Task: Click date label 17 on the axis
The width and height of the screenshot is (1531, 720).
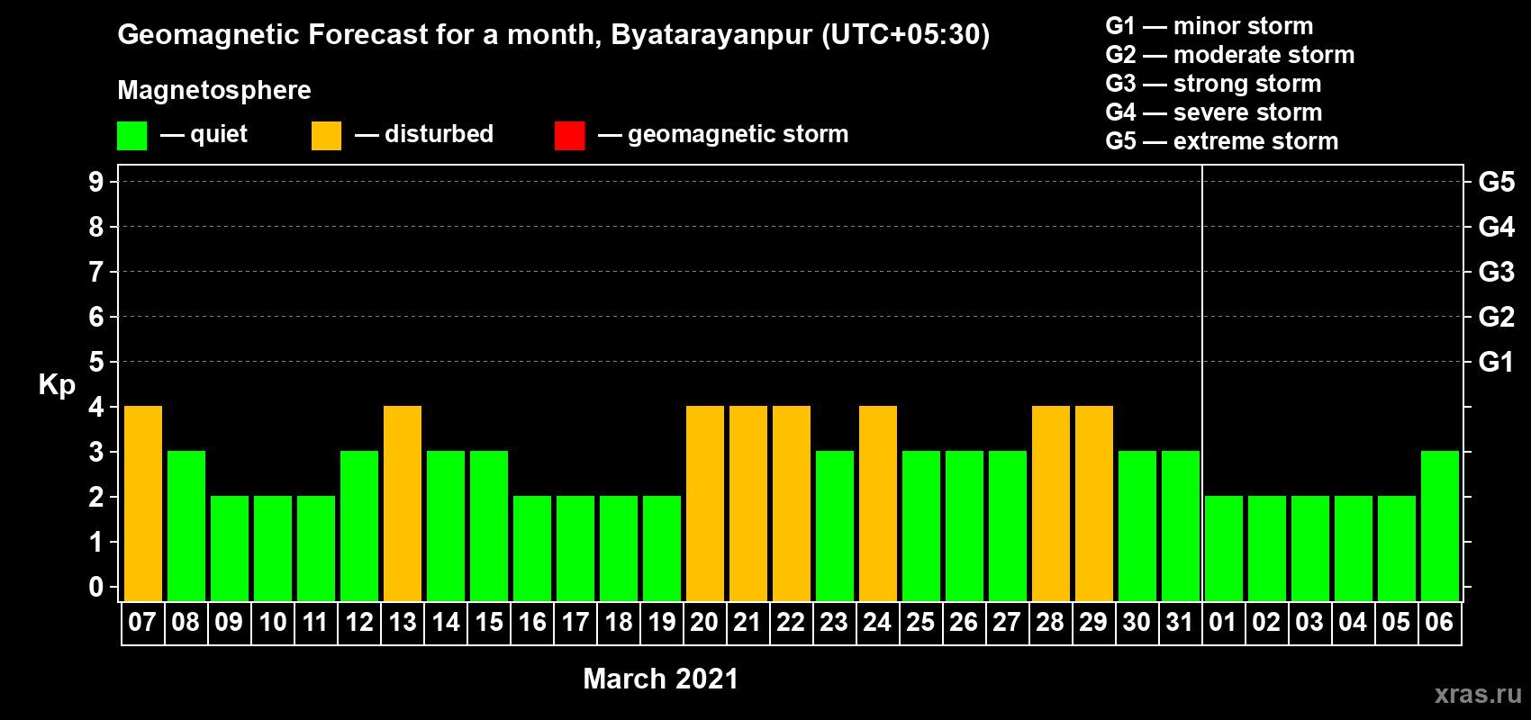Action: click(575, 623)
